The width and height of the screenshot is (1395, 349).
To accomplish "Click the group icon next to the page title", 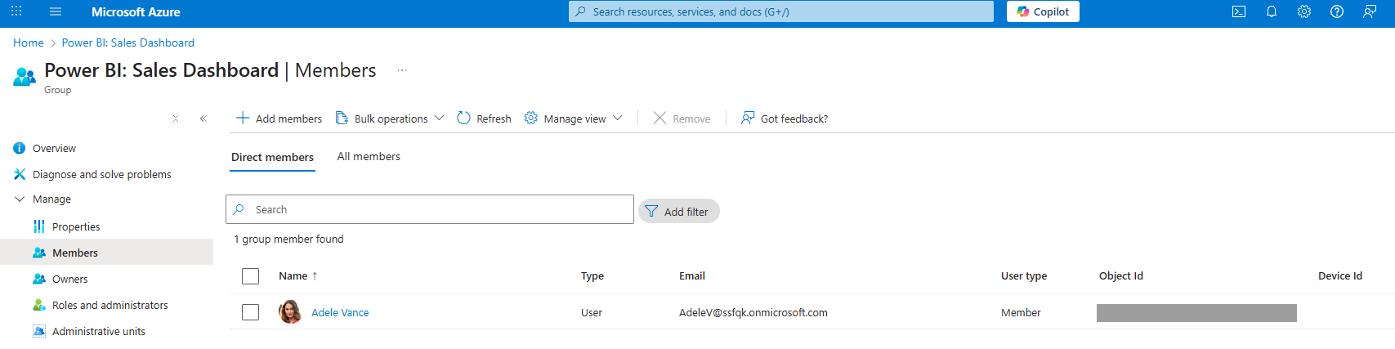I will (25, 77).
